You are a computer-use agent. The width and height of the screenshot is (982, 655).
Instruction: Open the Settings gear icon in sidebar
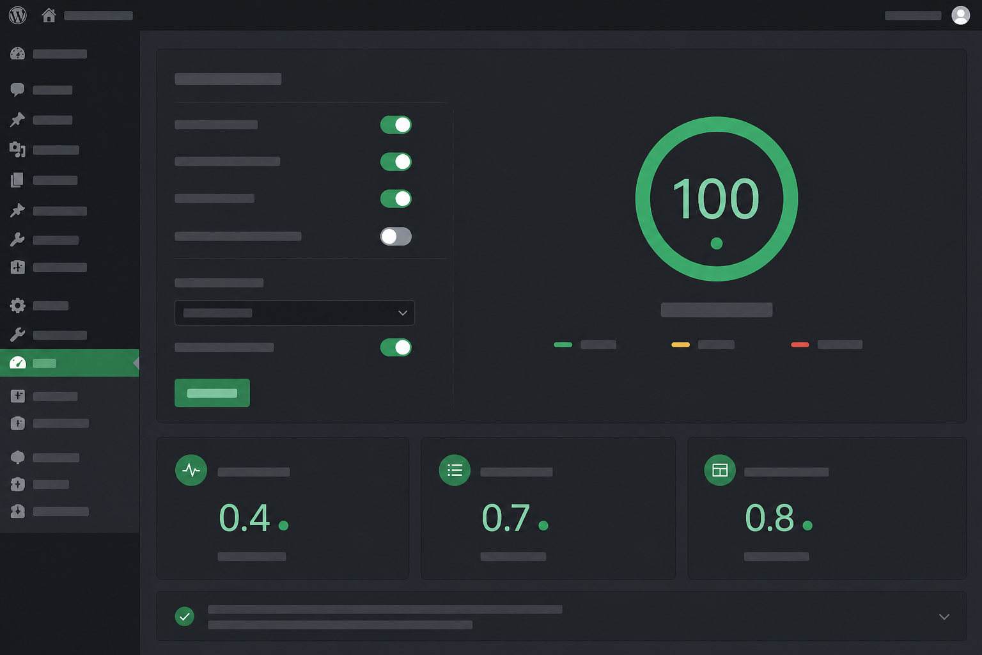pos(18,306)
